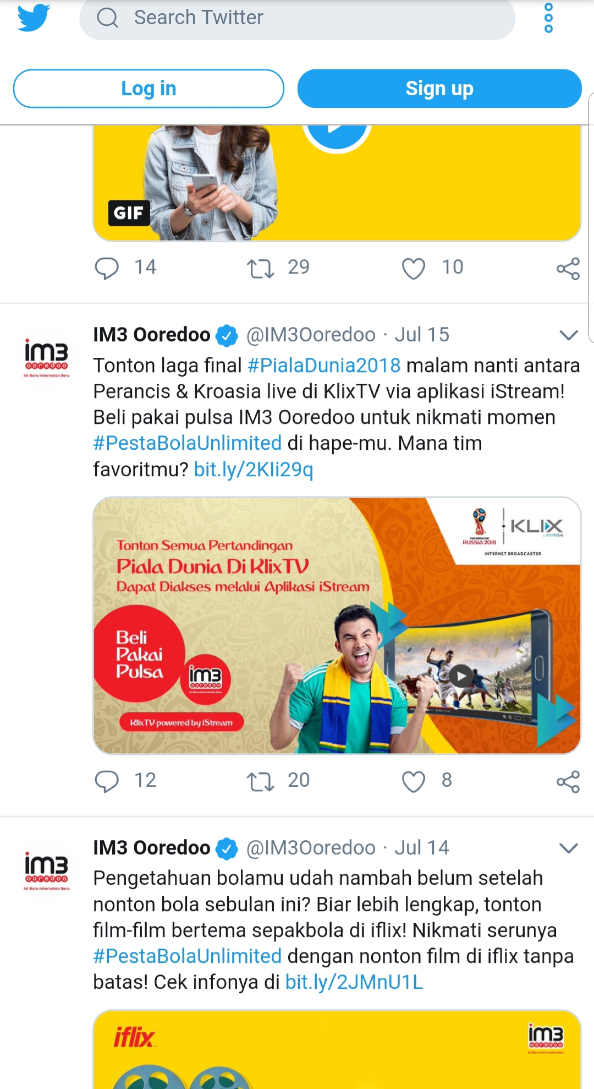The image size is (594, 1089).
Task: Open the #PialaDunia2018 hashtag
Action: click(x=324, y=366)
